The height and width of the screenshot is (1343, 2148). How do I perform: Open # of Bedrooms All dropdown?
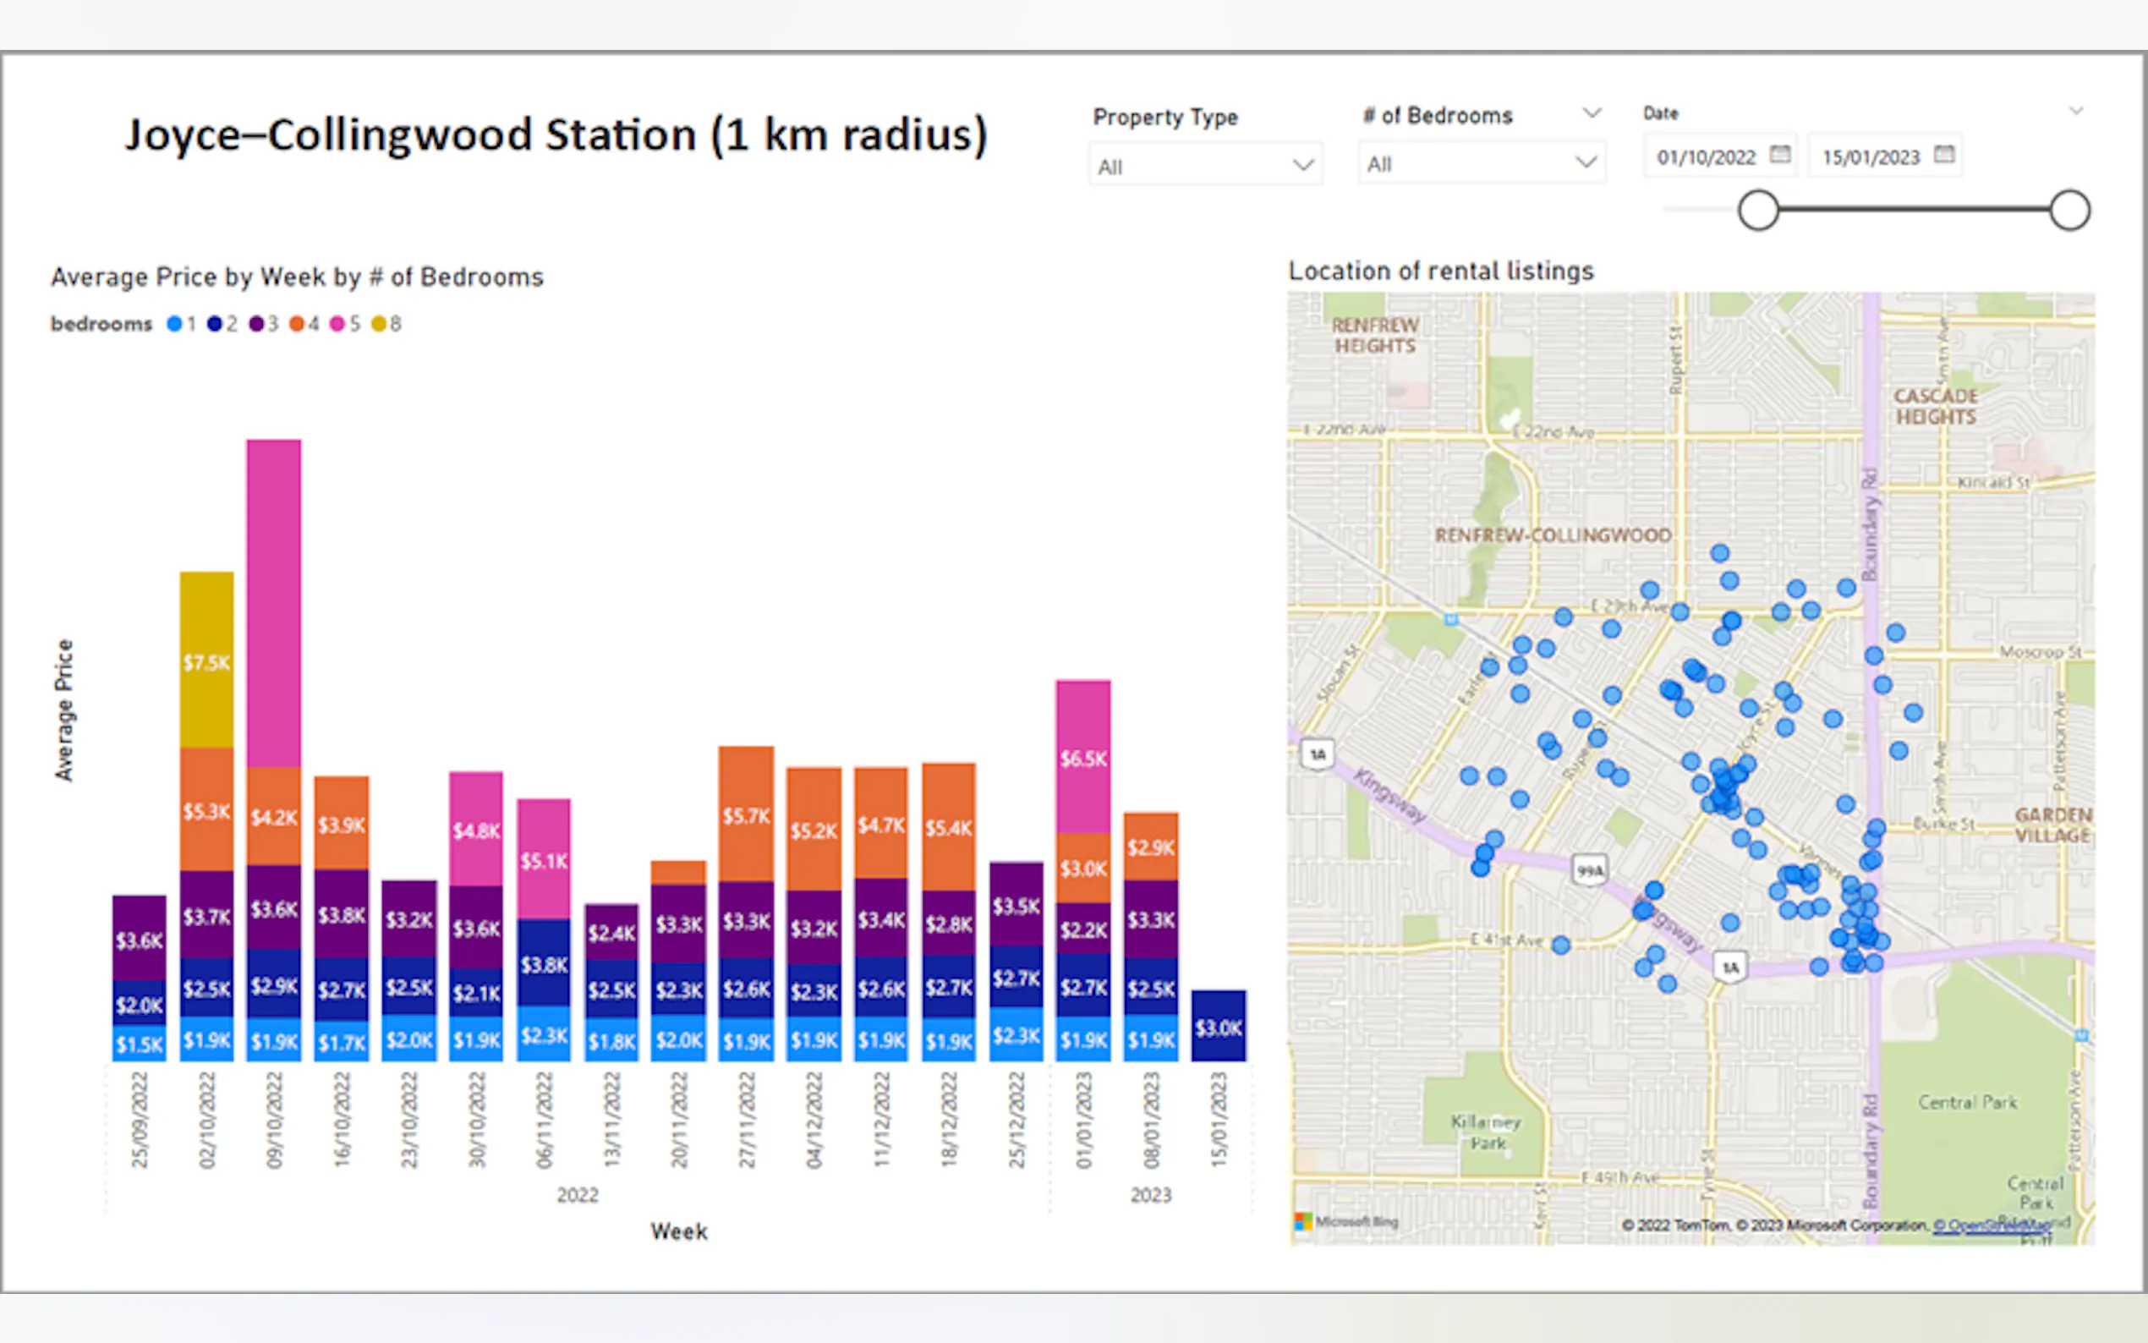click(x=1480, y=163)
